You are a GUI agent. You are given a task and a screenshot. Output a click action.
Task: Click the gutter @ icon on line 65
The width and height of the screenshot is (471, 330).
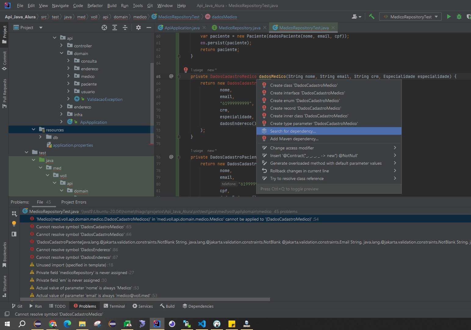(171, 76)
